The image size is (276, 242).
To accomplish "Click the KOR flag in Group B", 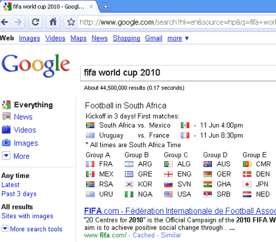I will [129, 184].
